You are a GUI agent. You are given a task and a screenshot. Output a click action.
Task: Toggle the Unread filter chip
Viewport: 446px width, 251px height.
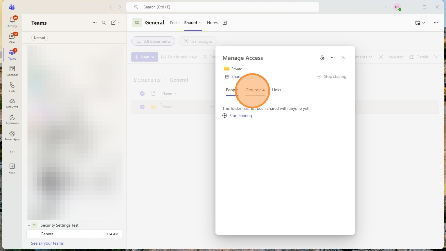pyautogui.click(x=39, y=37)
